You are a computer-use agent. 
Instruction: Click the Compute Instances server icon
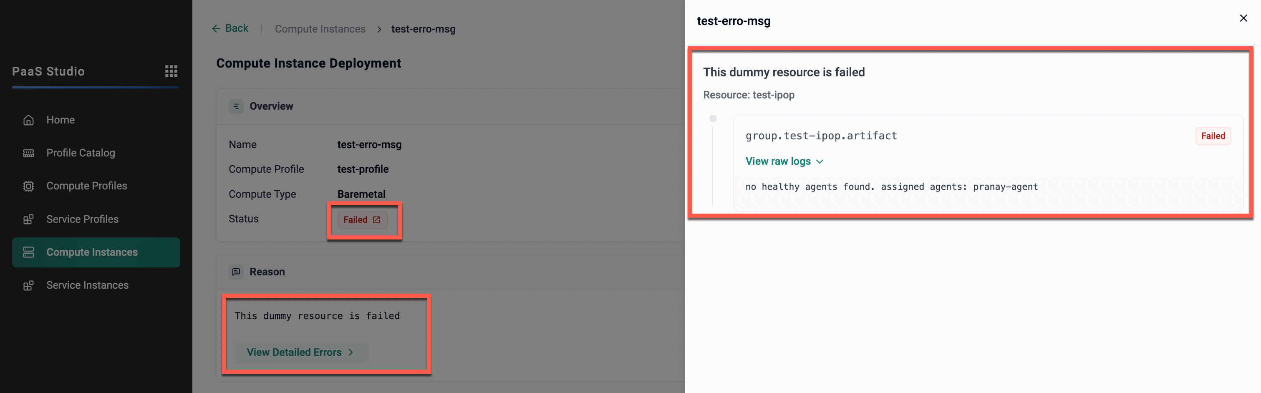(x=28, y=252)
